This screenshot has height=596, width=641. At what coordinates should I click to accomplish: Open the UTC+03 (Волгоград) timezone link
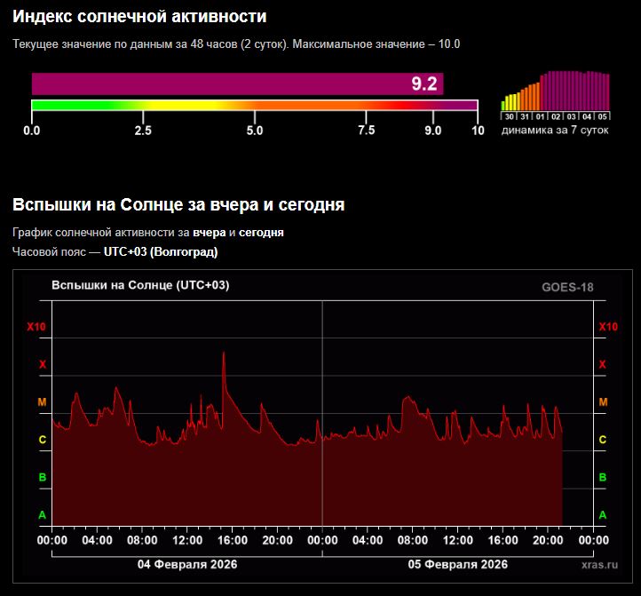coord(161,252)
